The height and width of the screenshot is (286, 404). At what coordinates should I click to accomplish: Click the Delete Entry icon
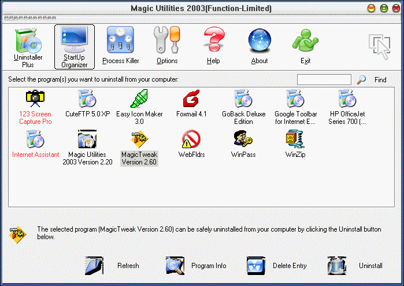(x=256, y=266)
